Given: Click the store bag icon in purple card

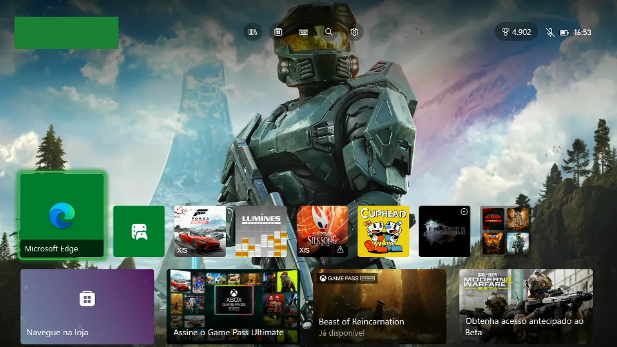Looking at the screenshot, I should 87,299.
